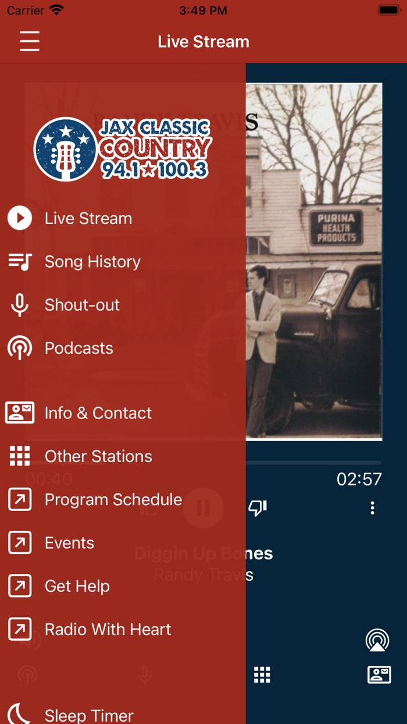Tap the Randy Travis album artwork
This screenshot has height=724, width=407.
click(314, 261)
